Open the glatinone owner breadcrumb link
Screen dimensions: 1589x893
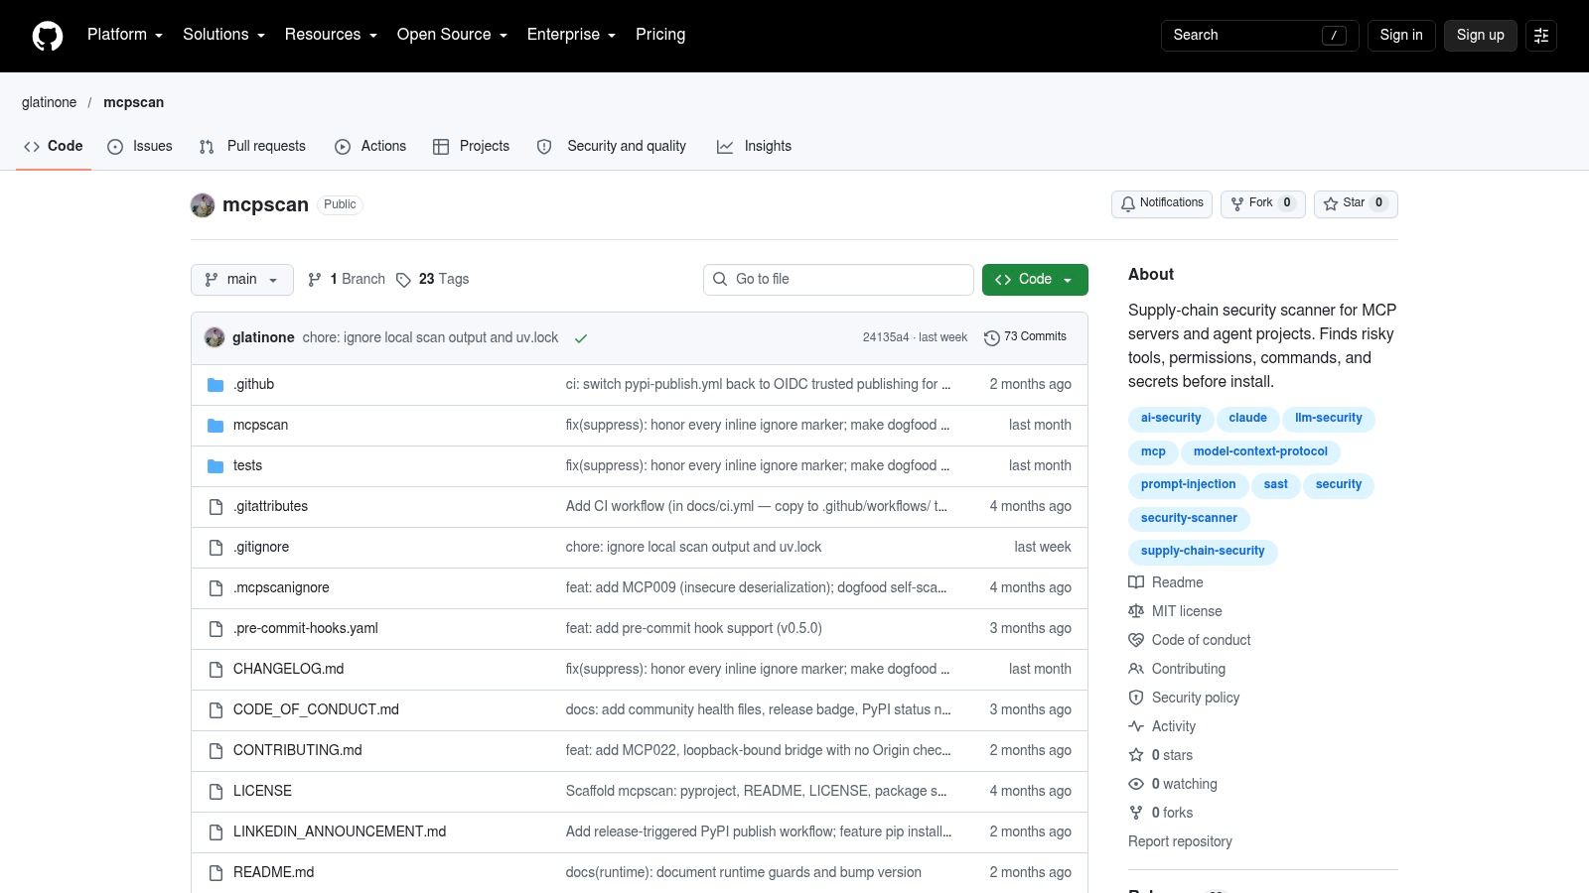[x=50, y=102]
